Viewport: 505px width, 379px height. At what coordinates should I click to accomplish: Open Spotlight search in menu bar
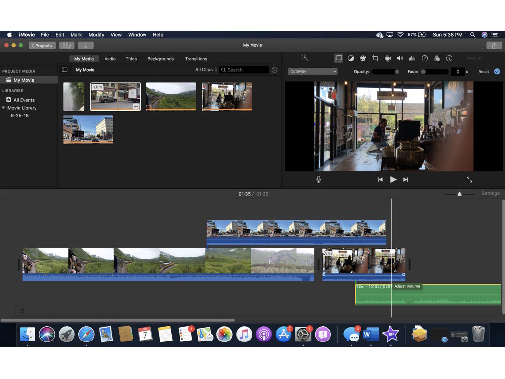(x=473, y=35)
